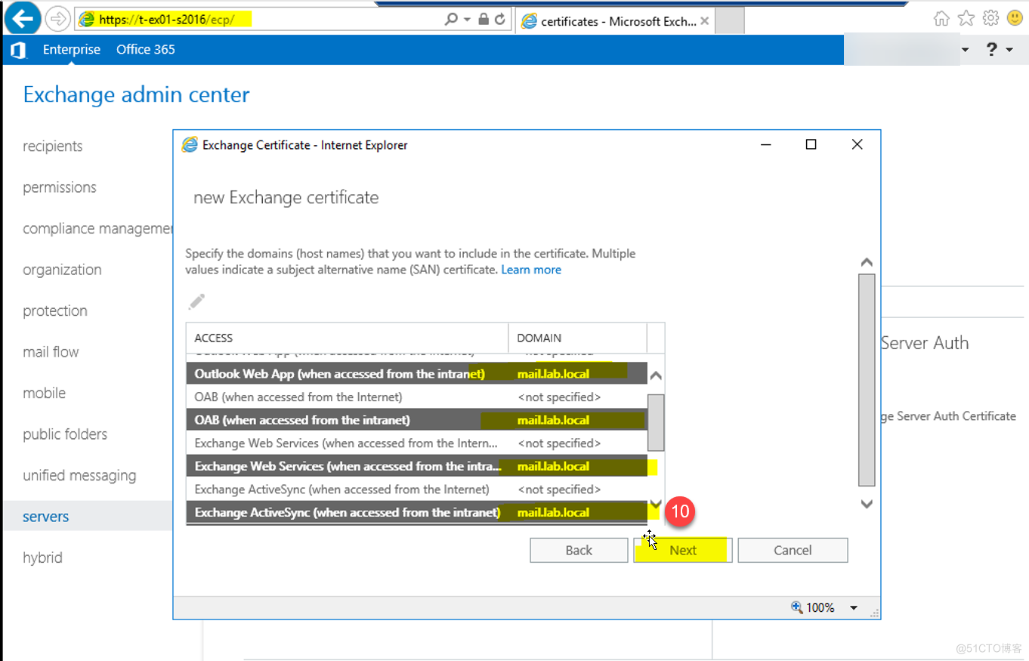Click the pencil edit icon above domain list
1029x661 pixels.
point(196,301)
